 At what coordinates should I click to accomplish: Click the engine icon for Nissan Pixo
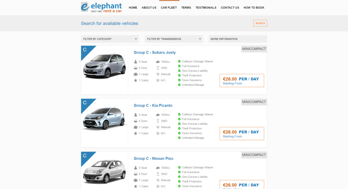[158, 168]
